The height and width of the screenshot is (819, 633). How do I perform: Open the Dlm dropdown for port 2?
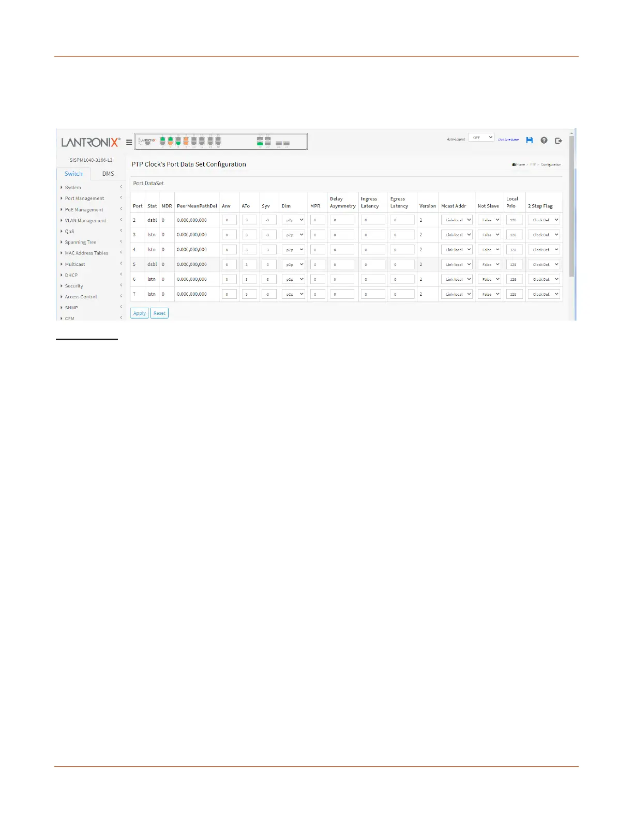(x=293, y=220)
